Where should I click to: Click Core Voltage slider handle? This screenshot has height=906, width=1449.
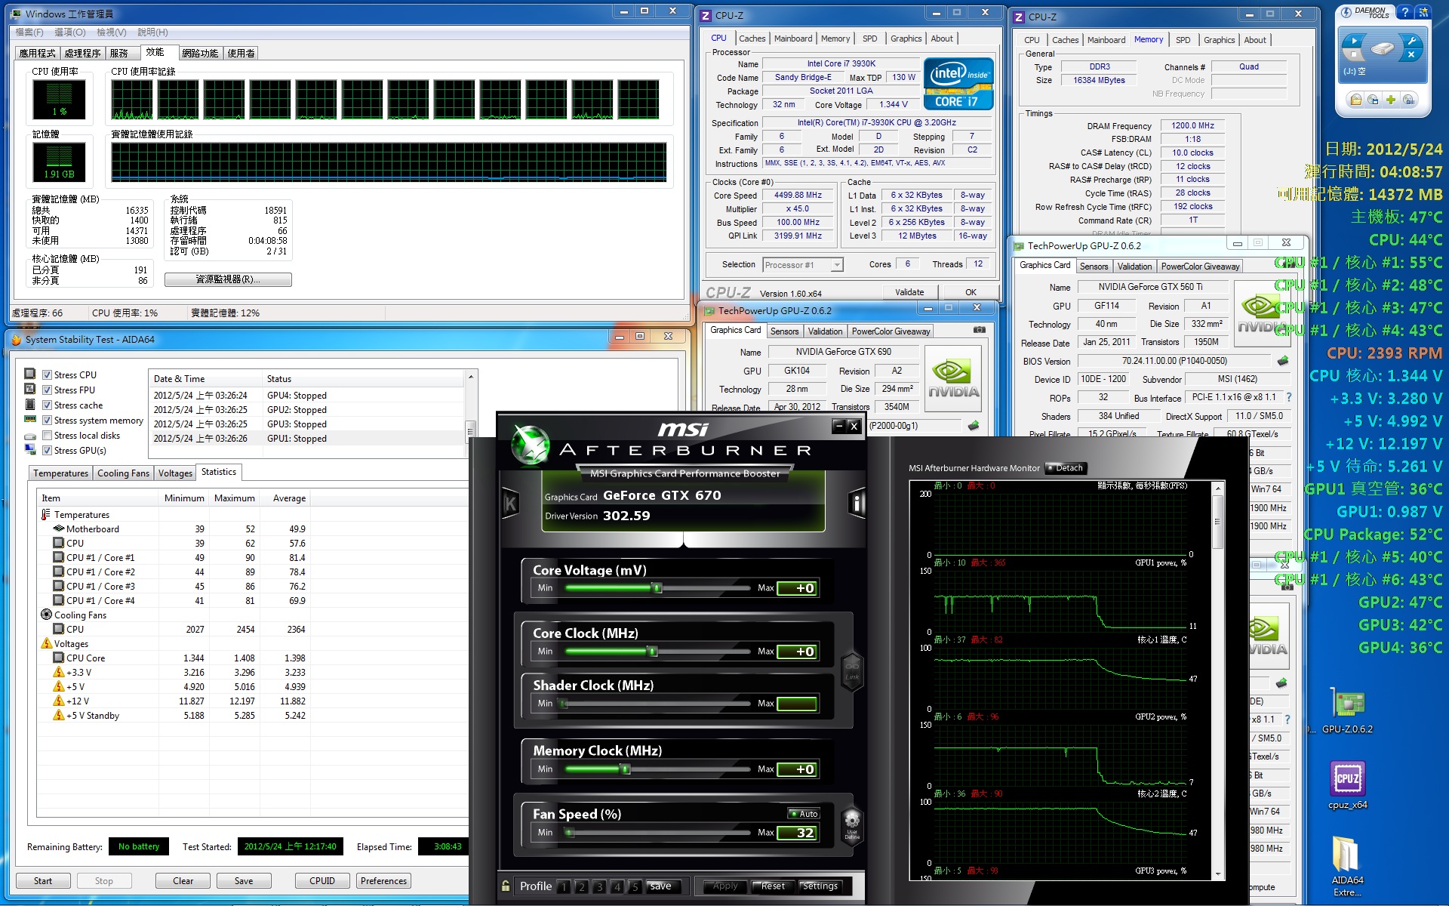[x=657, y=588]
